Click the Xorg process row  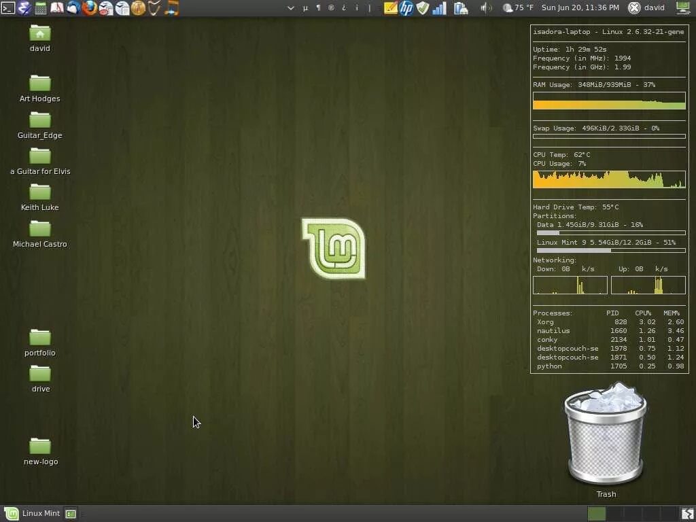(x=610, y=321)
